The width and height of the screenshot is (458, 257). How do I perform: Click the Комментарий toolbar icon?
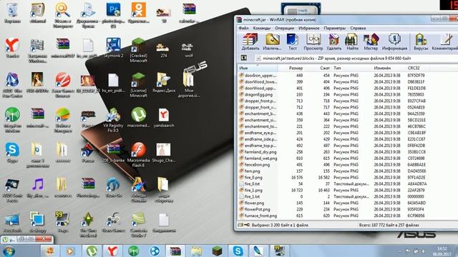point(445,41)
